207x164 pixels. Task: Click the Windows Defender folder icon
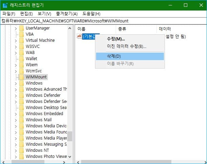click(x=21, y=95)
